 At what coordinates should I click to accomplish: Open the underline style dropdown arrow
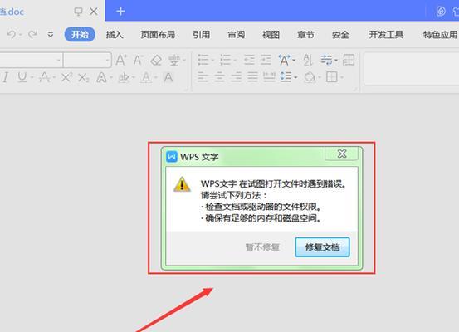click(32, 77)
